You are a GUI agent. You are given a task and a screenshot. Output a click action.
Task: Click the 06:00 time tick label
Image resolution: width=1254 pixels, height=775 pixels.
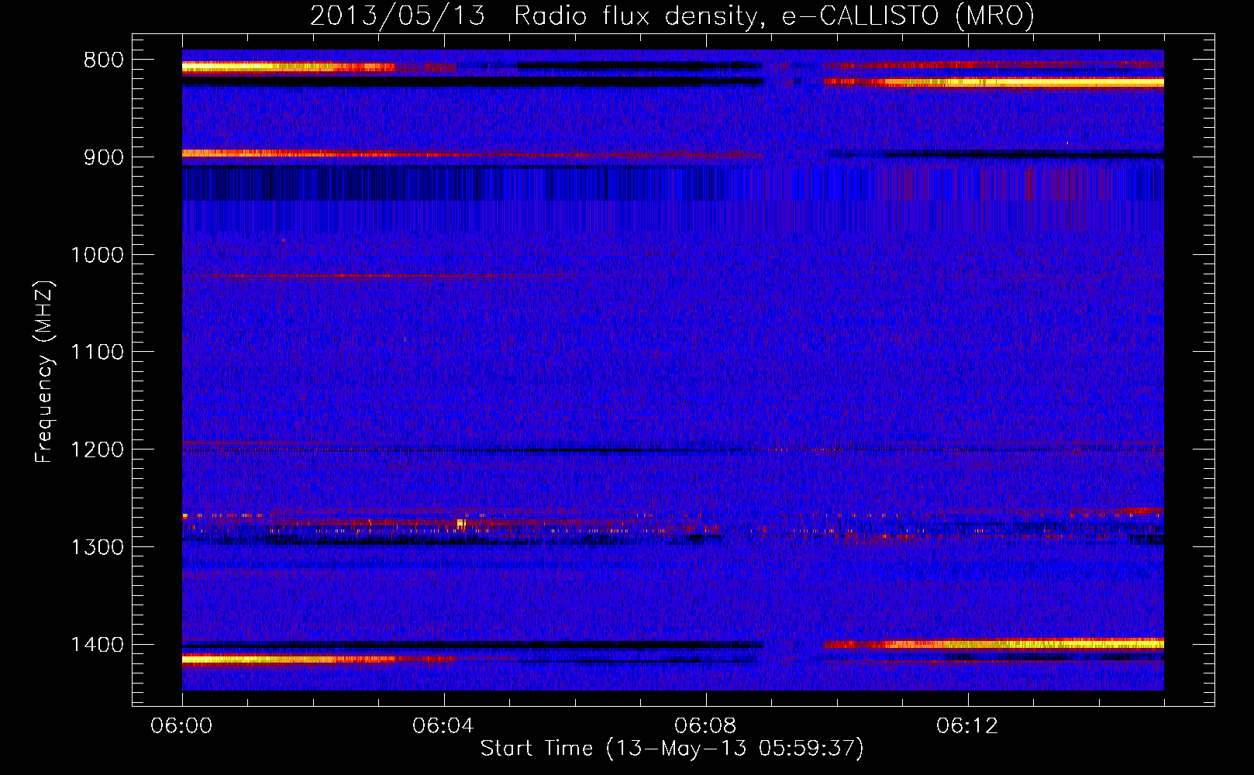tap(182, 726)
